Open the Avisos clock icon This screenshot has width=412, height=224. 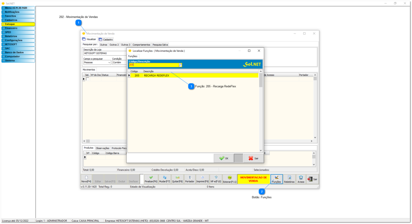[301, 179]
